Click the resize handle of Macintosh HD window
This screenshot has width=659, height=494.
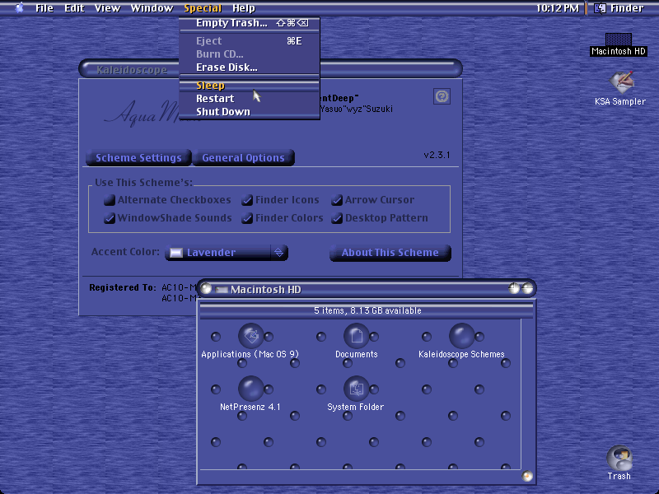527,476
